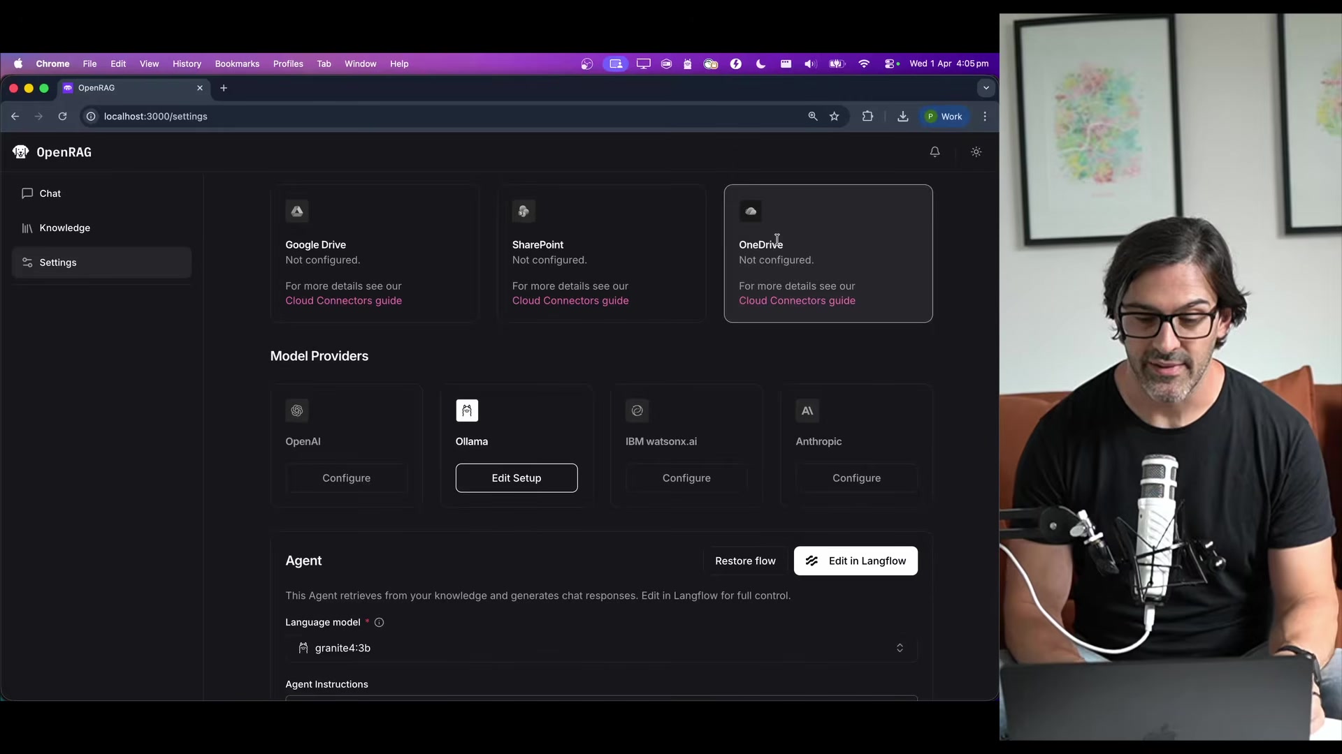The image size is (1342, 754).
Task: Open the Knowledge section icon
Action: (x=27, y=228)
